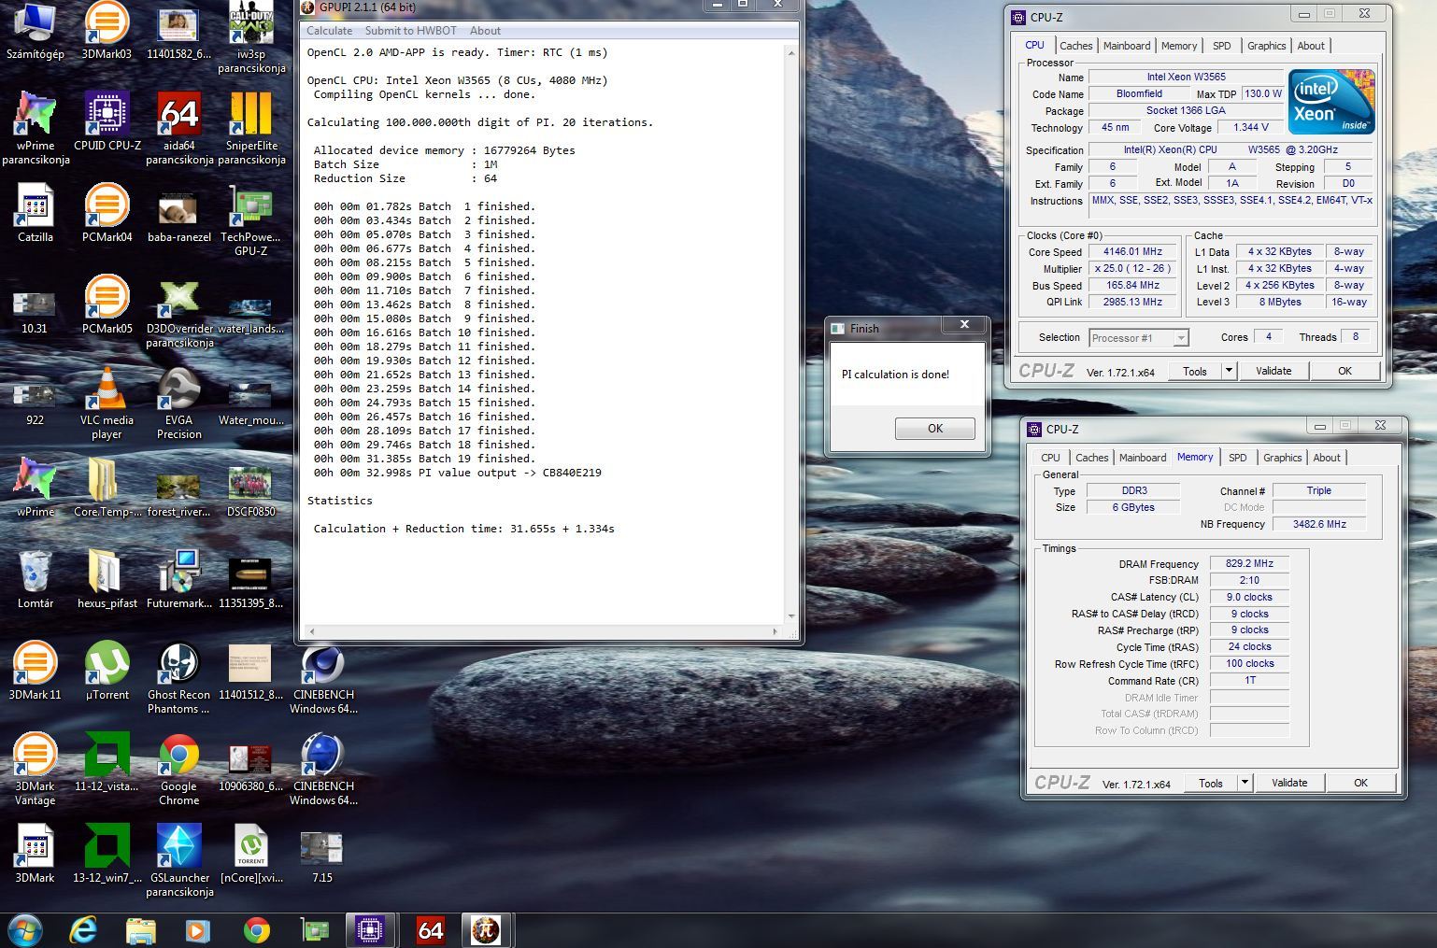
Task: Open the EVGA Precision shortcut
Action: 179,403
